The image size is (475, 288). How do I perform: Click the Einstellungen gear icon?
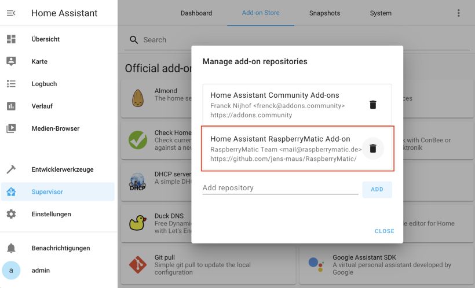point(11,214)
